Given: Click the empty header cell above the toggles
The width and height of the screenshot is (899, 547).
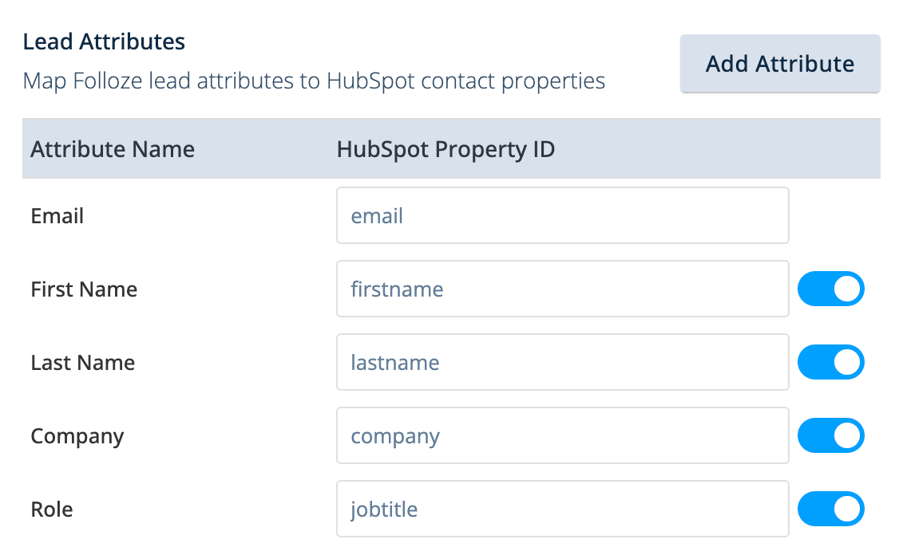Looking at the screenshot, I should click(x=834, y=149).
